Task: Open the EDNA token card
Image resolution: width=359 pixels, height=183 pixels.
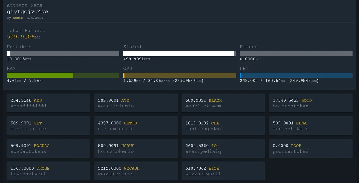Action: (310, 126)
